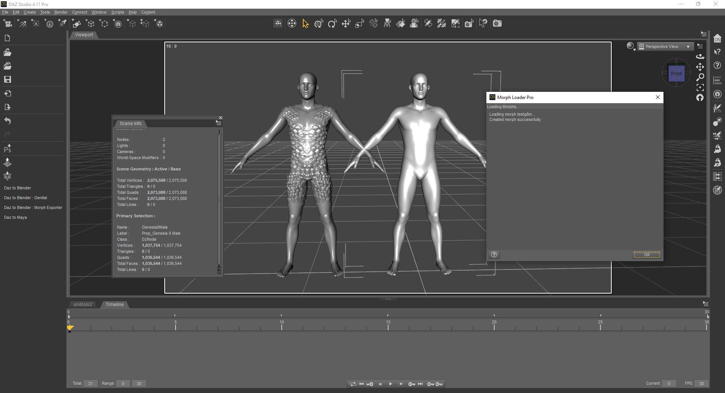Image resolution: width=725 pixels, height=393 pixels.
Task: Select the Universal tool
Action: point(319,24)
